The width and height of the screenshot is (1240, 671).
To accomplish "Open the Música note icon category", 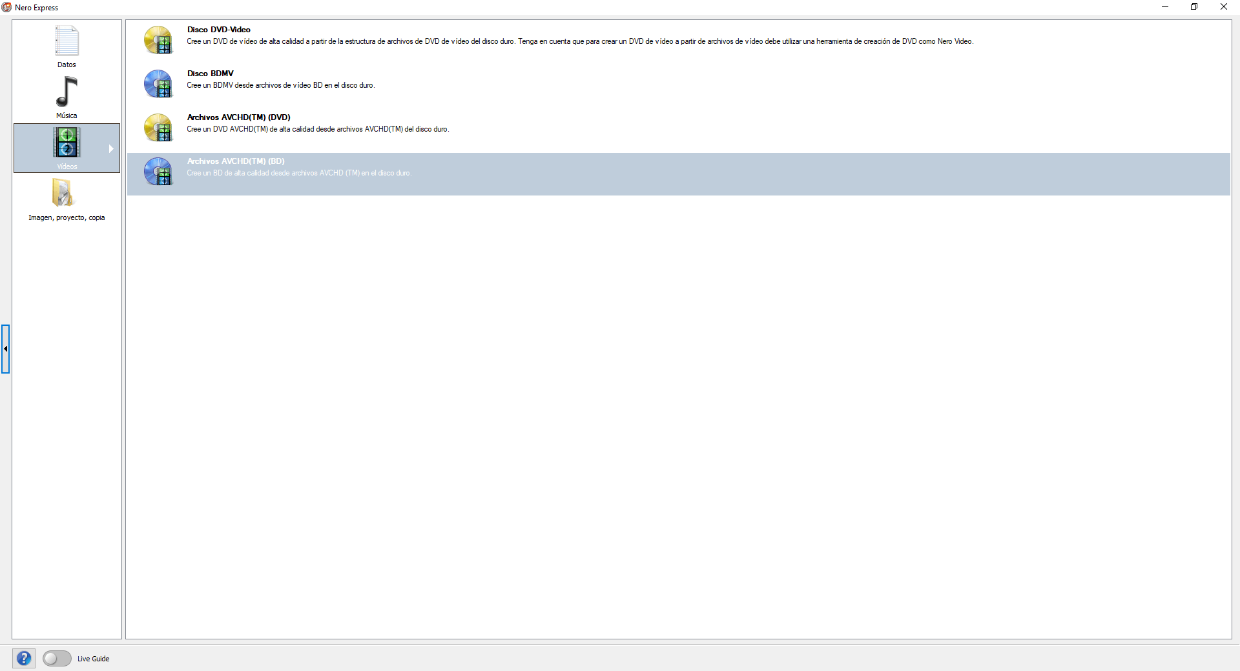I will [x=67, y=92].
